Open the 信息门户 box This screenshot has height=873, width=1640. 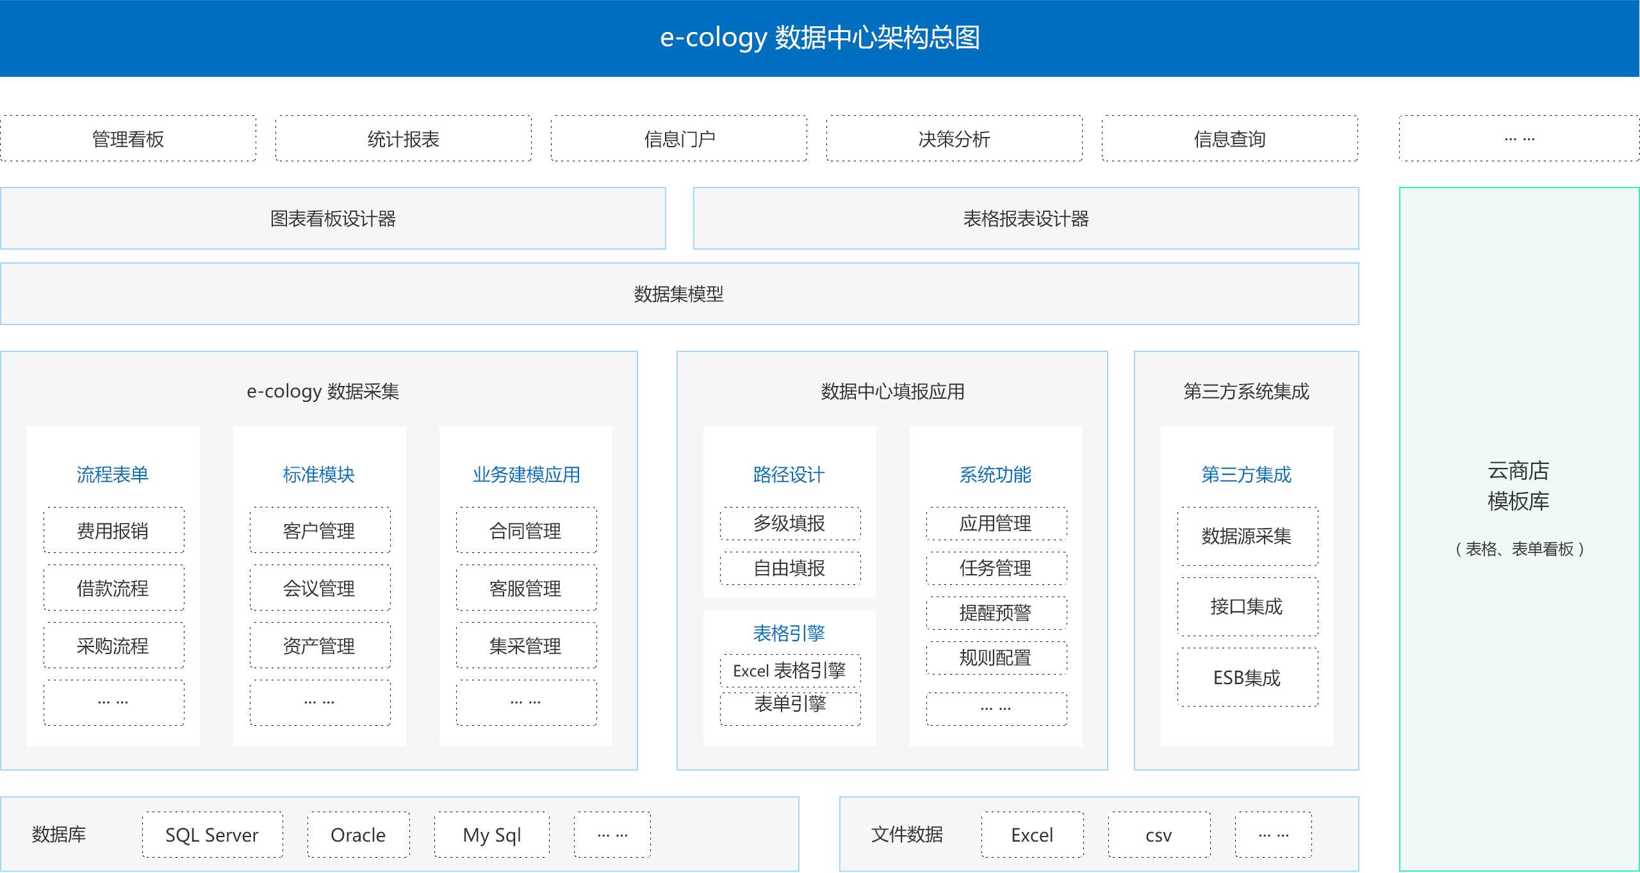point(678,138)
